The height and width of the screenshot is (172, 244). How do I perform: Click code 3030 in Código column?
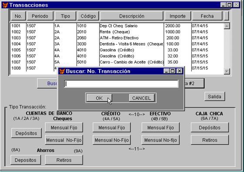tap(82, 44)
